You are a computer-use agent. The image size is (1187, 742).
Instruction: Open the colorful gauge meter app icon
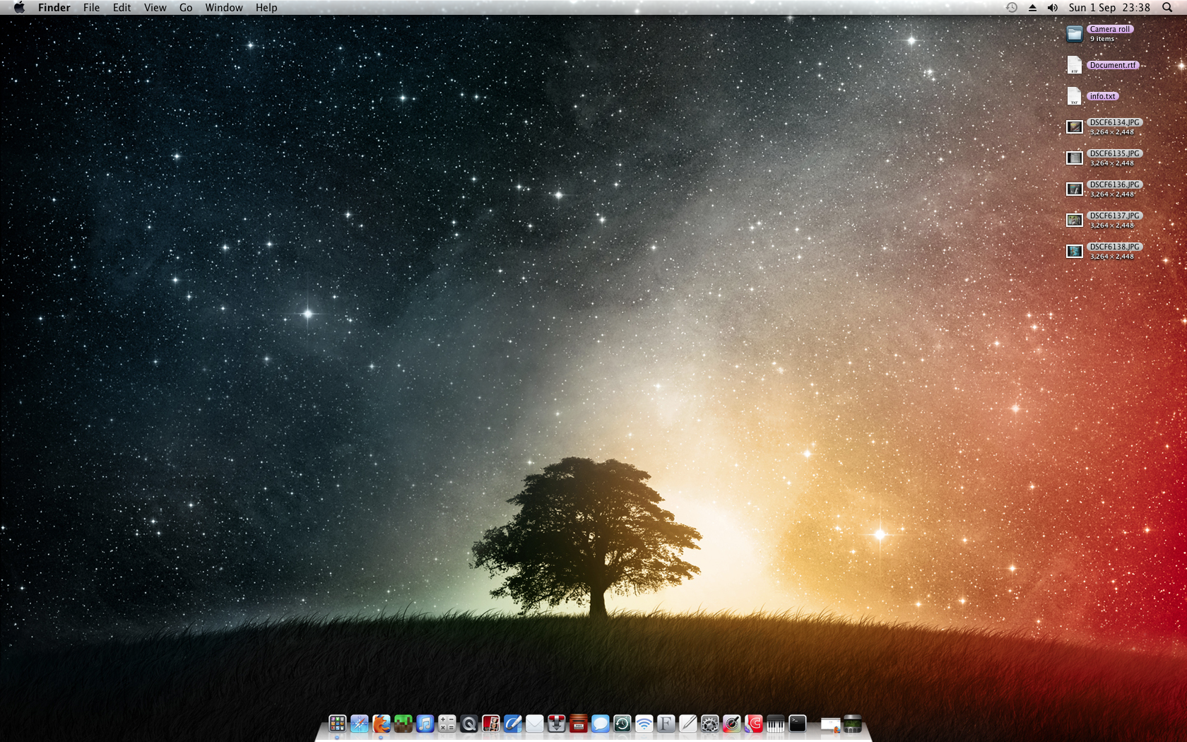(732, 724)
